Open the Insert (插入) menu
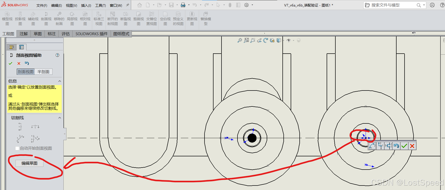 coord(86,5)
